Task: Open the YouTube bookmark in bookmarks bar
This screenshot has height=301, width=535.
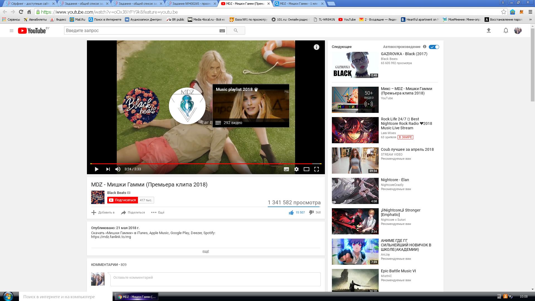Action: (347, 20)
